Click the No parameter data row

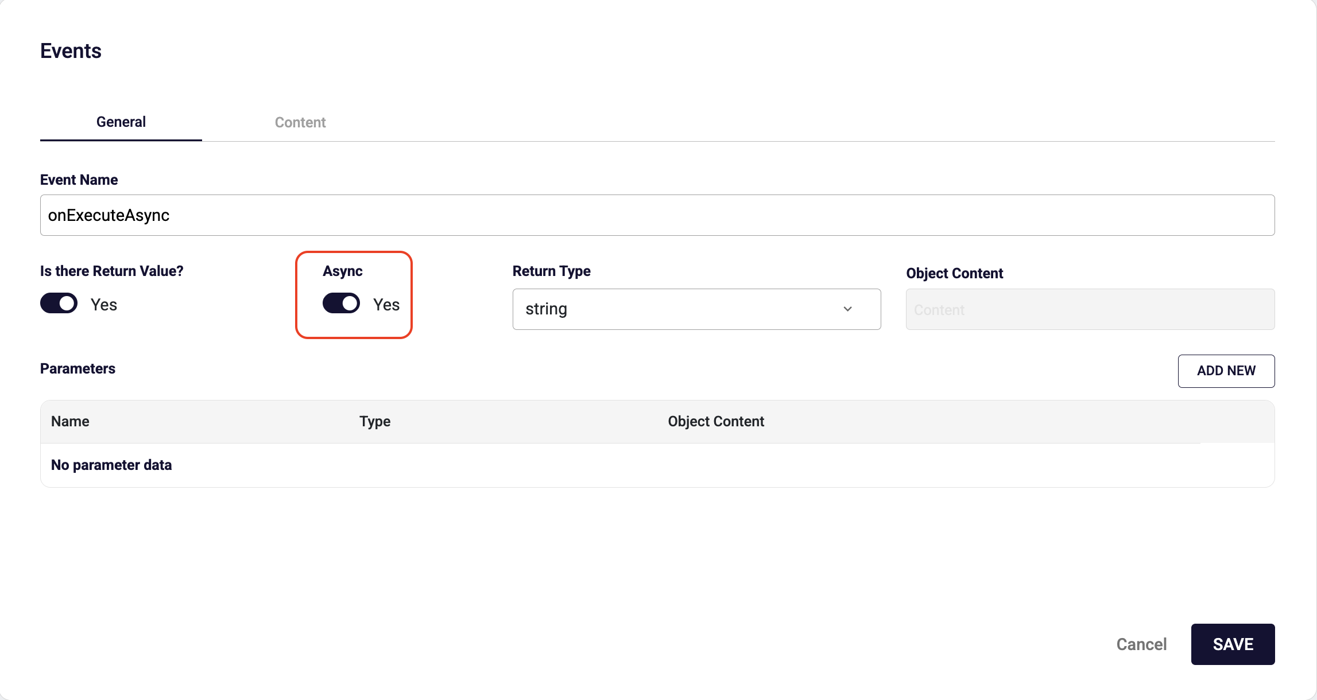[111, 465]
